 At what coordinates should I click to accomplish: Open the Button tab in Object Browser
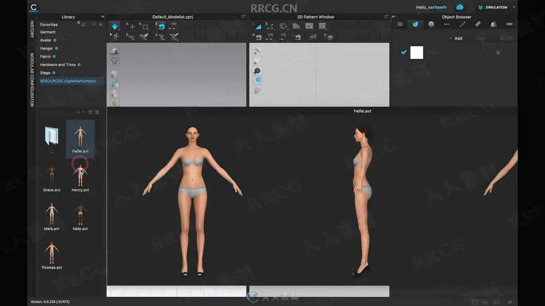click(431, 24)
